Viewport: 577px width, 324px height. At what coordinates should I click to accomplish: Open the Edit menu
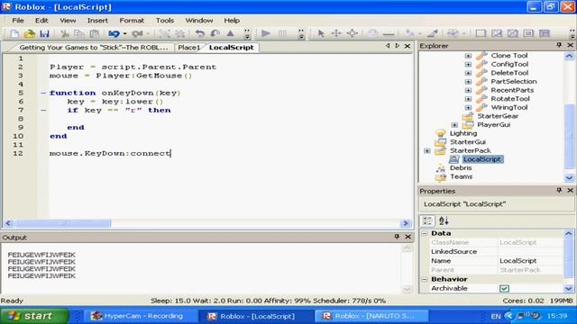pyautogui.click(x=41, y=21)
